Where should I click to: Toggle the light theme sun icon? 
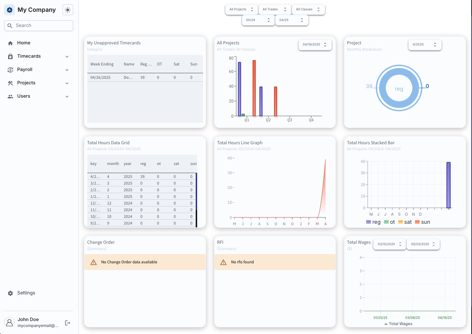(x=67, y=10)
